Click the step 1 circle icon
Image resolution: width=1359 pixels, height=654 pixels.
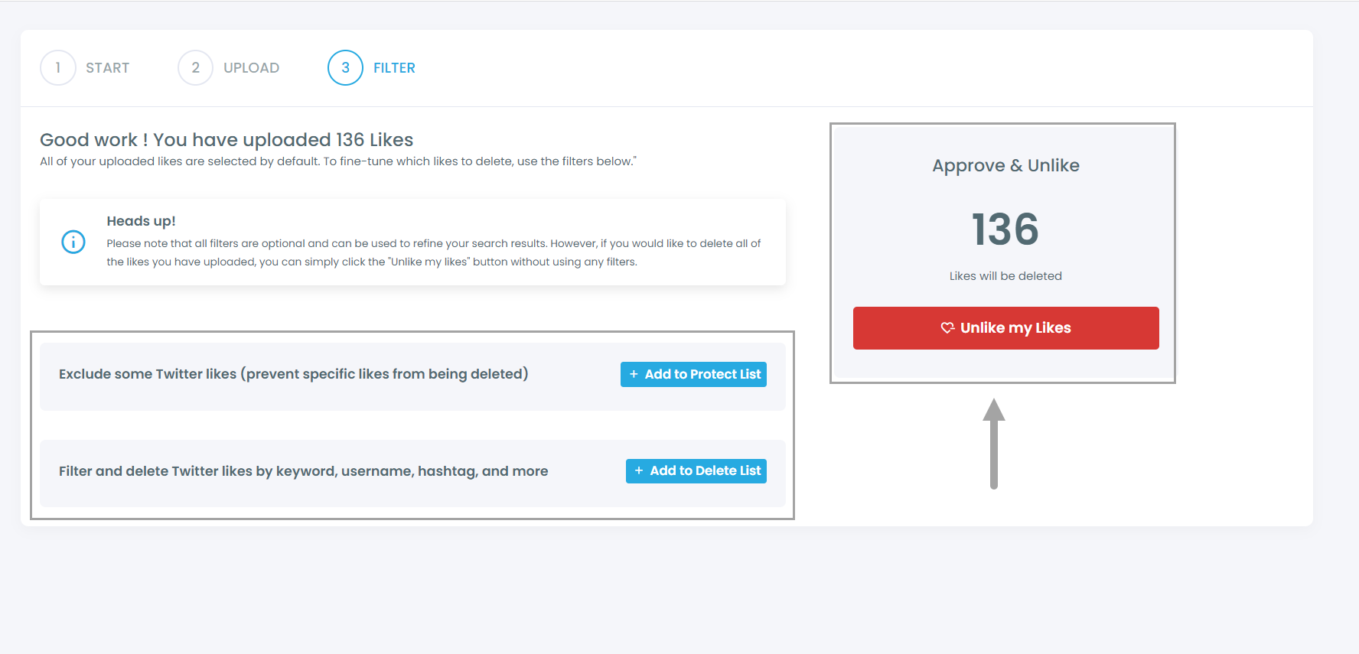[x=58, y=68]
